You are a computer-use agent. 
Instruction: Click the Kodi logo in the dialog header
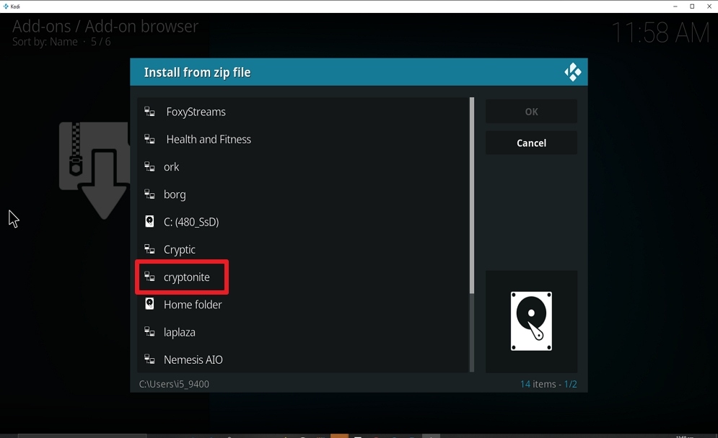click(572, 72)
